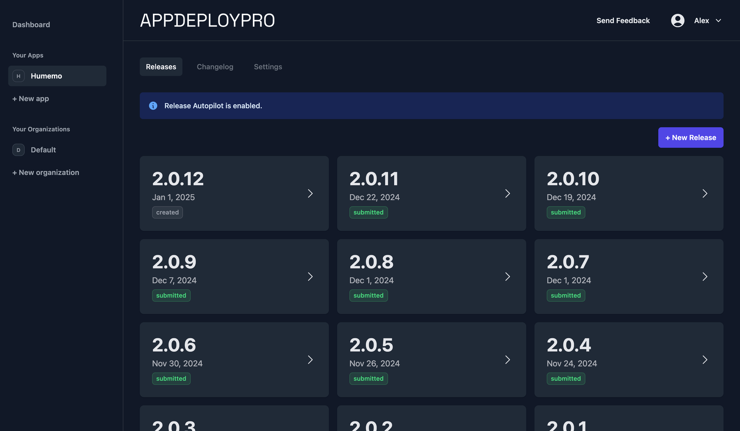Screen dimensions: 740x431
Task: Click chevron arrow on release 2.0.9 card
Action: (x=310, y=276)
